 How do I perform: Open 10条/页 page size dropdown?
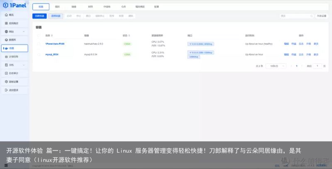[276, 66]
